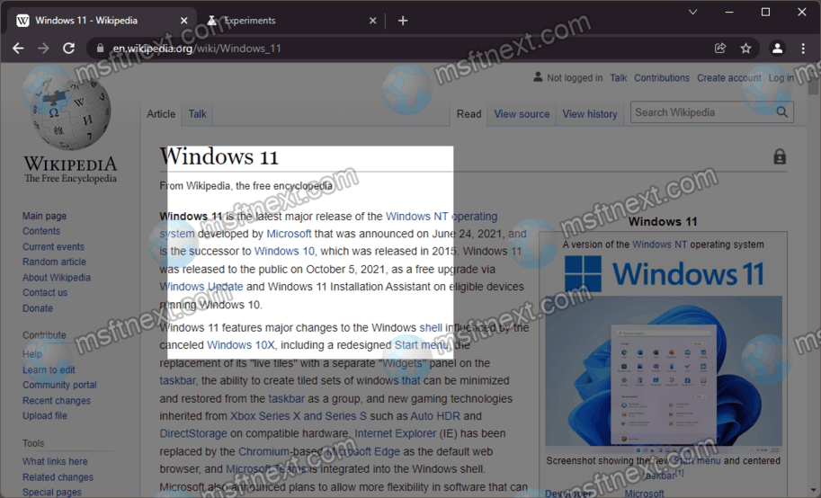Click the Auto HDR link
The image size is (821, 498).
tap(435, 416)
